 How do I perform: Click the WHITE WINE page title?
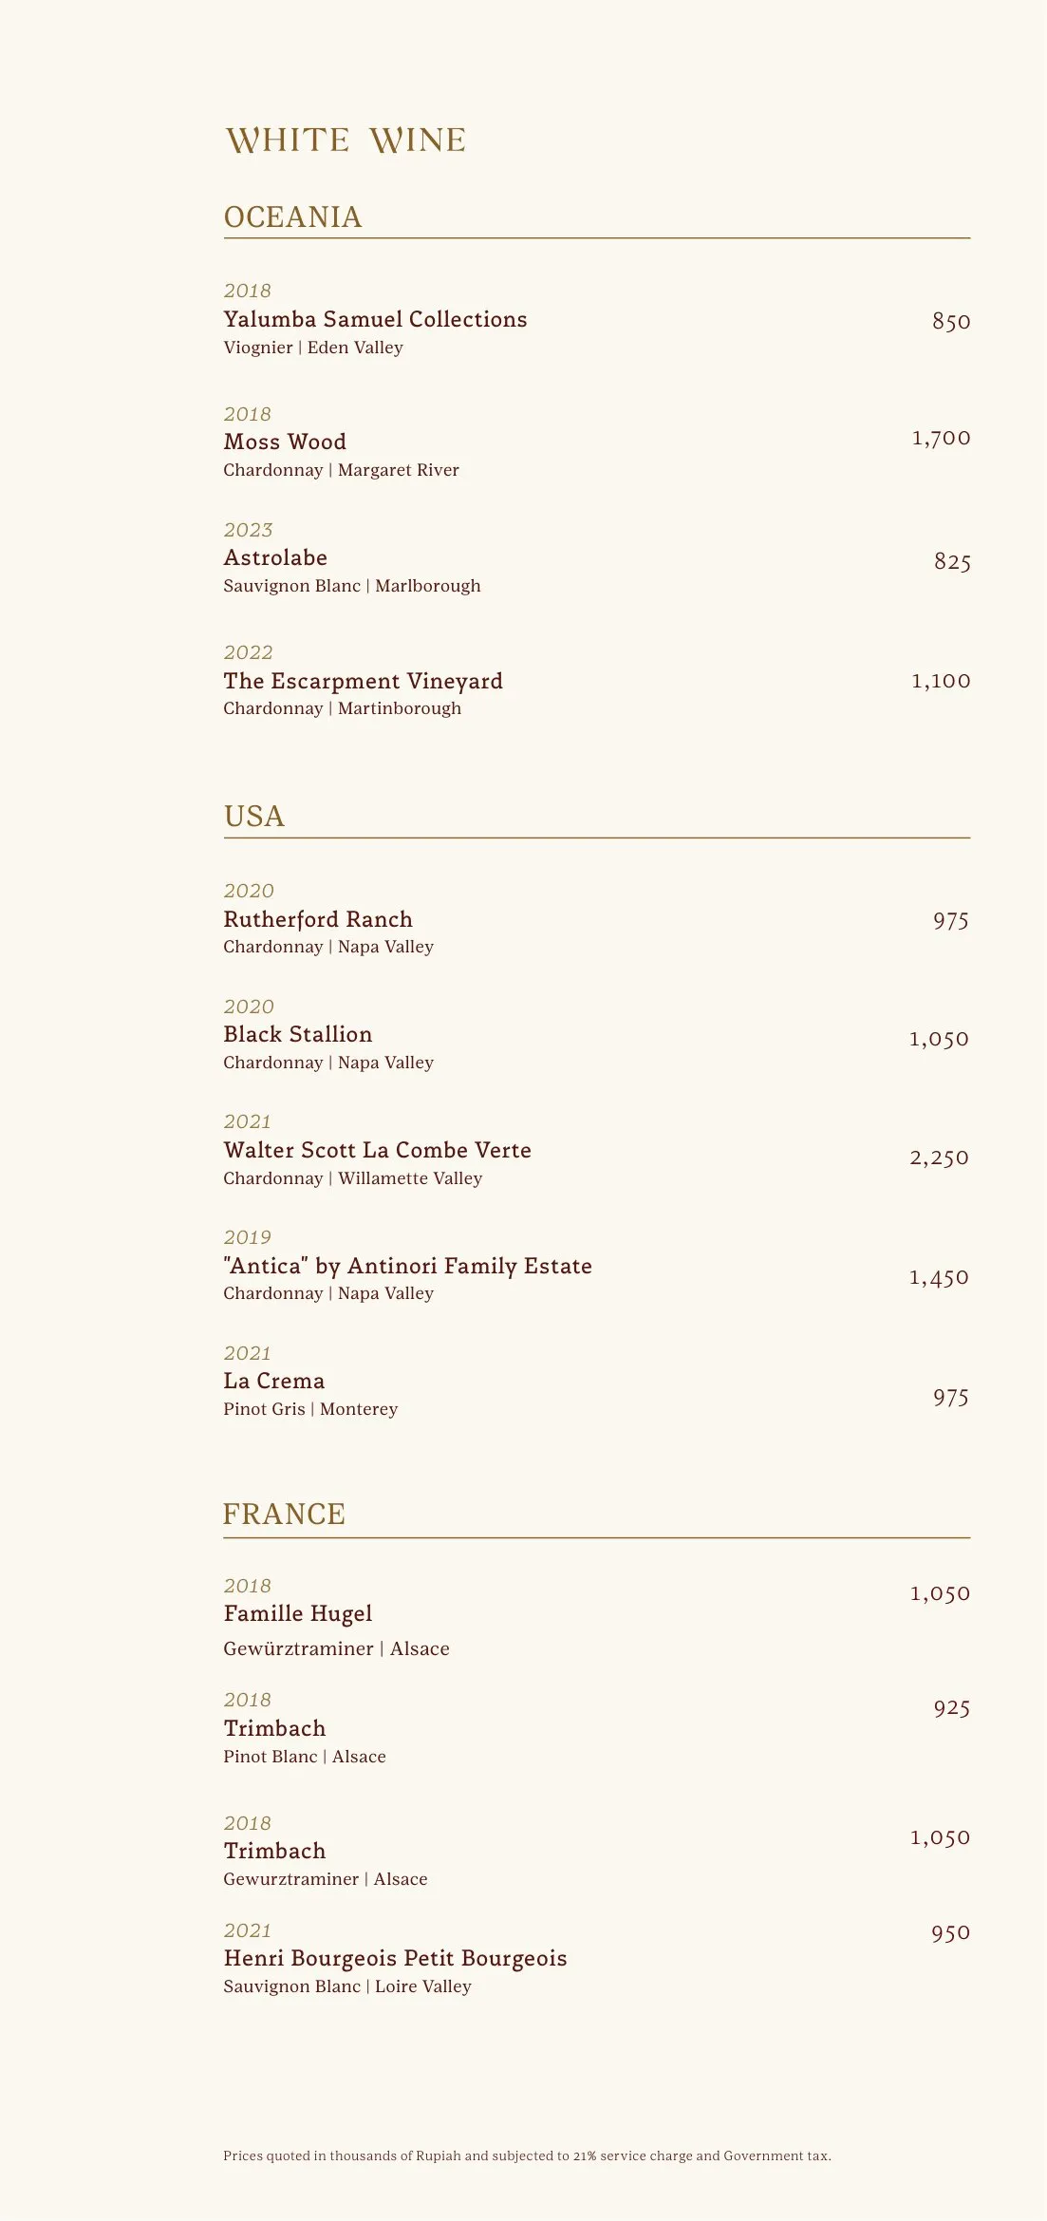[x=346, y=141]
